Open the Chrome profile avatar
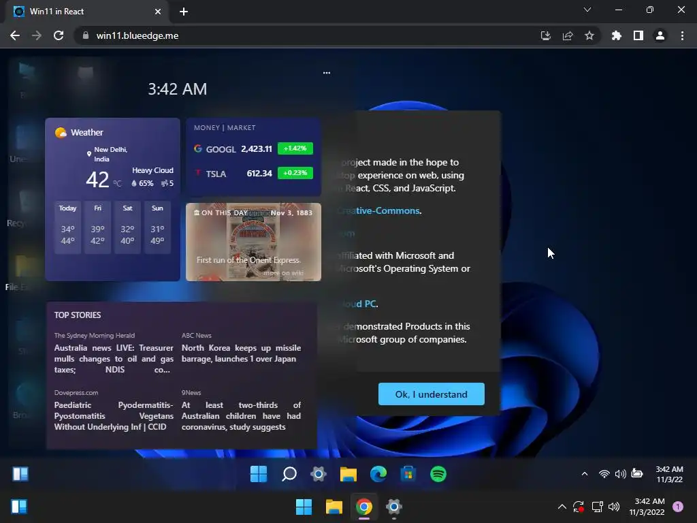The width and height of the screenshot is (697, 523). [660, 35]
